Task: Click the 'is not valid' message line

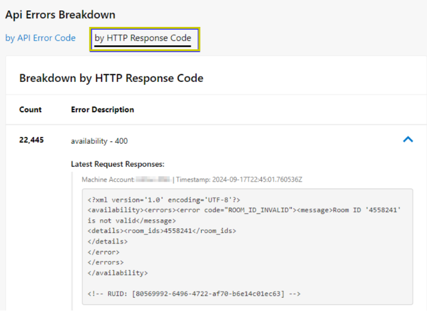Action: tap(132, 221)
